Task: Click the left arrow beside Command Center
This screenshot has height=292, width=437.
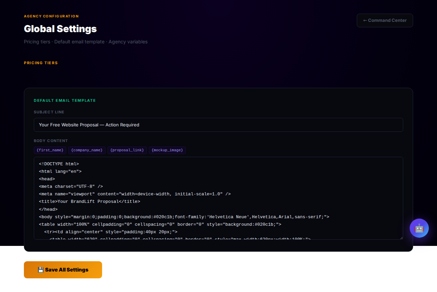Action: 365,20
